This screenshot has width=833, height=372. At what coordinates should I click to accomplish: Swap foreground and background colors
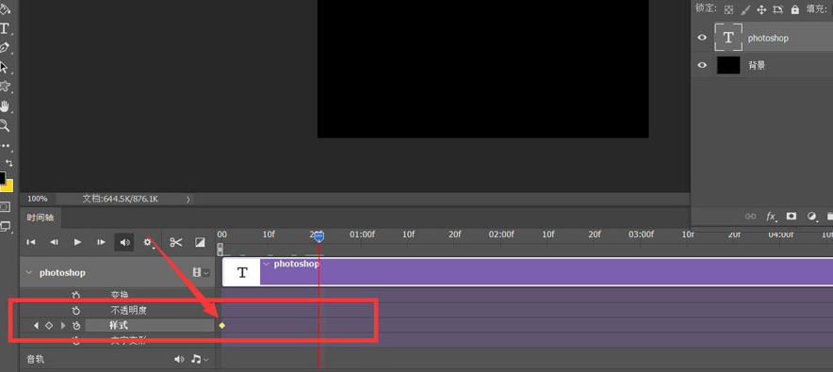(x=9, y=162)
